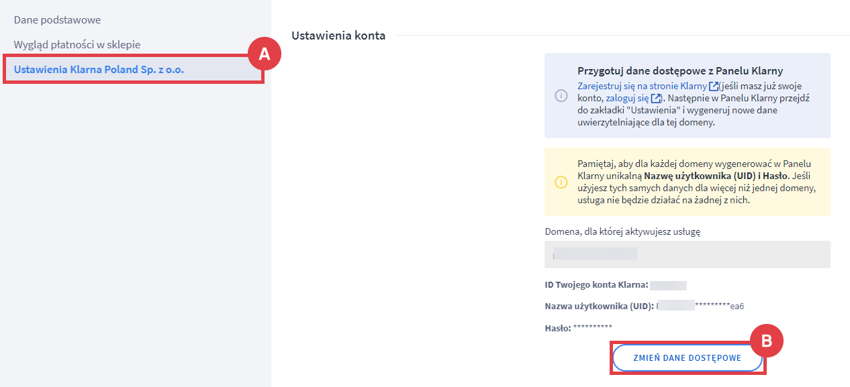Image resolution: width=850 pixels, height=387 pixels.
Task: Click the yellow warning circle icon
Action: 561,182
